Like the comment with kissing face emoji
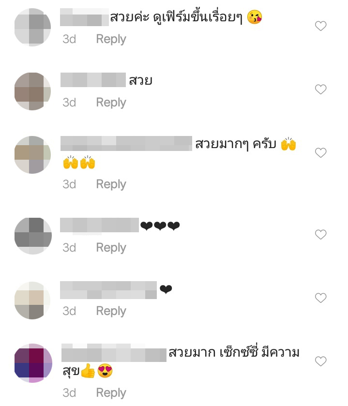This screenshot has height=406, width=348. coord(320,26)
